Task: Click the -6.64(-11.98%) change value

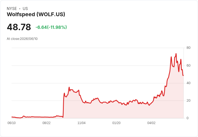Action: [x=51, y=27]
